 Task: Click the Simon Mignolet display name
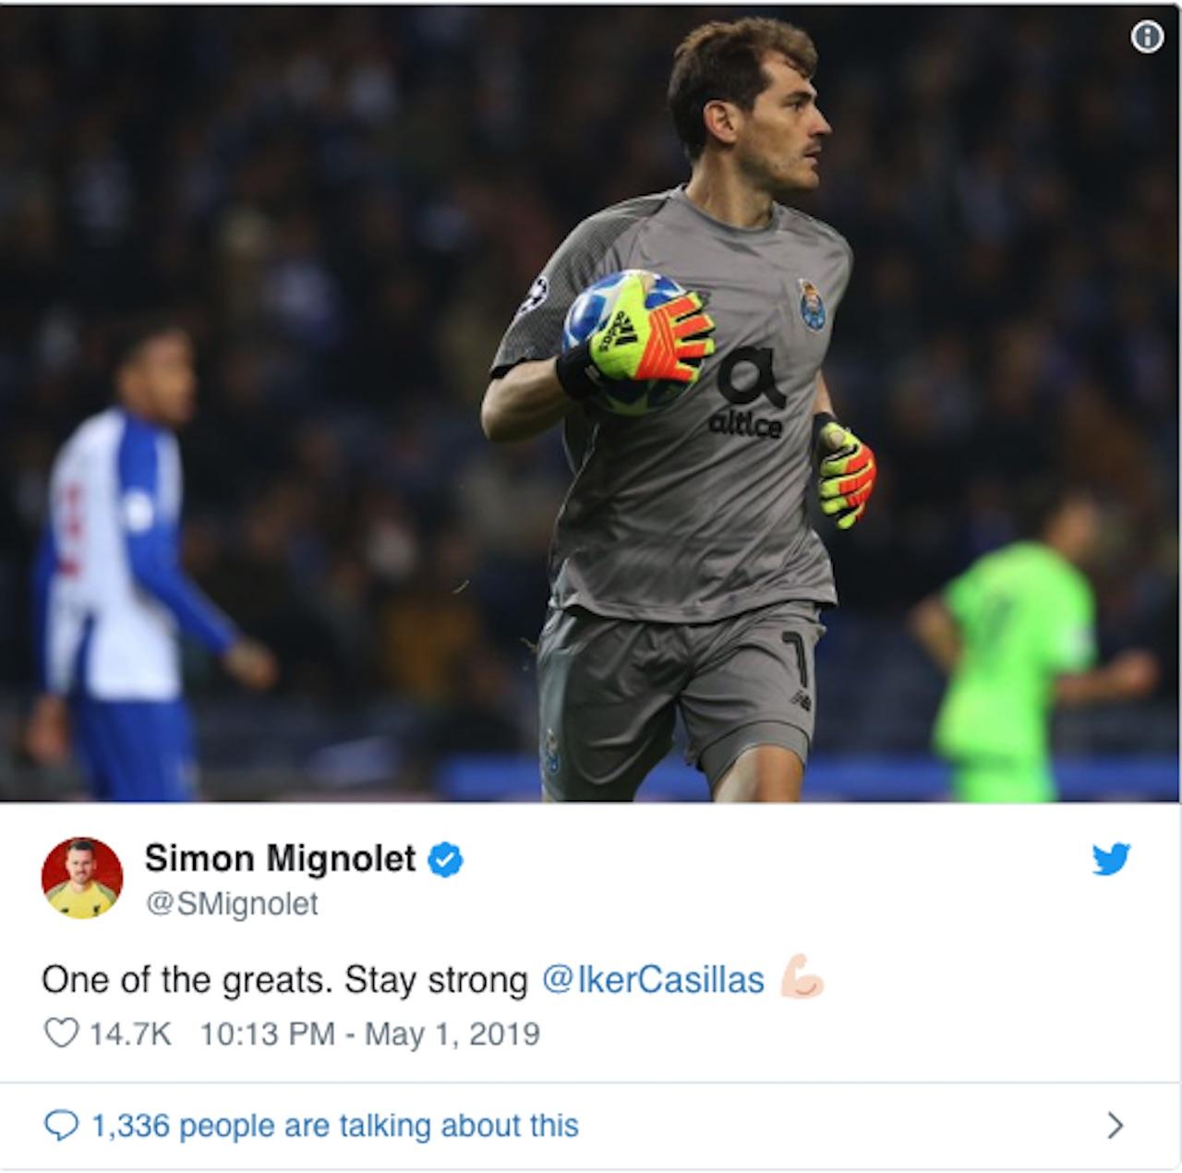[280, 859]
